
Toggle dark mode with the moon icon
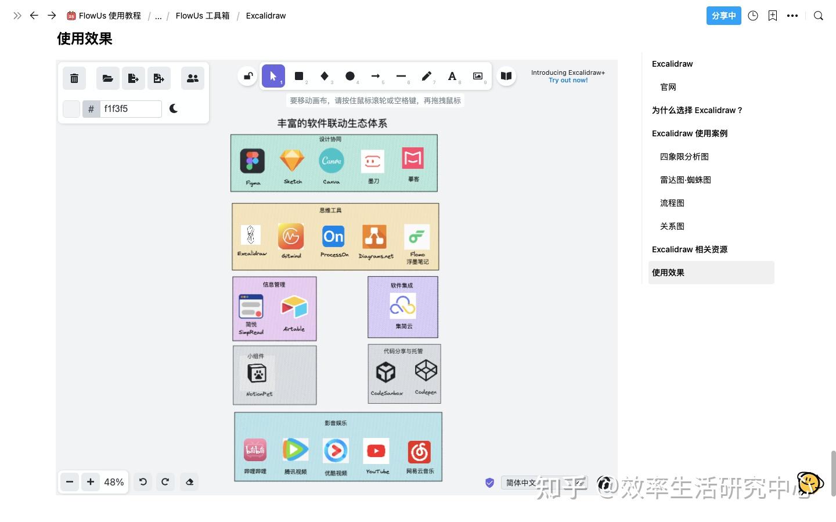point(174,108)
